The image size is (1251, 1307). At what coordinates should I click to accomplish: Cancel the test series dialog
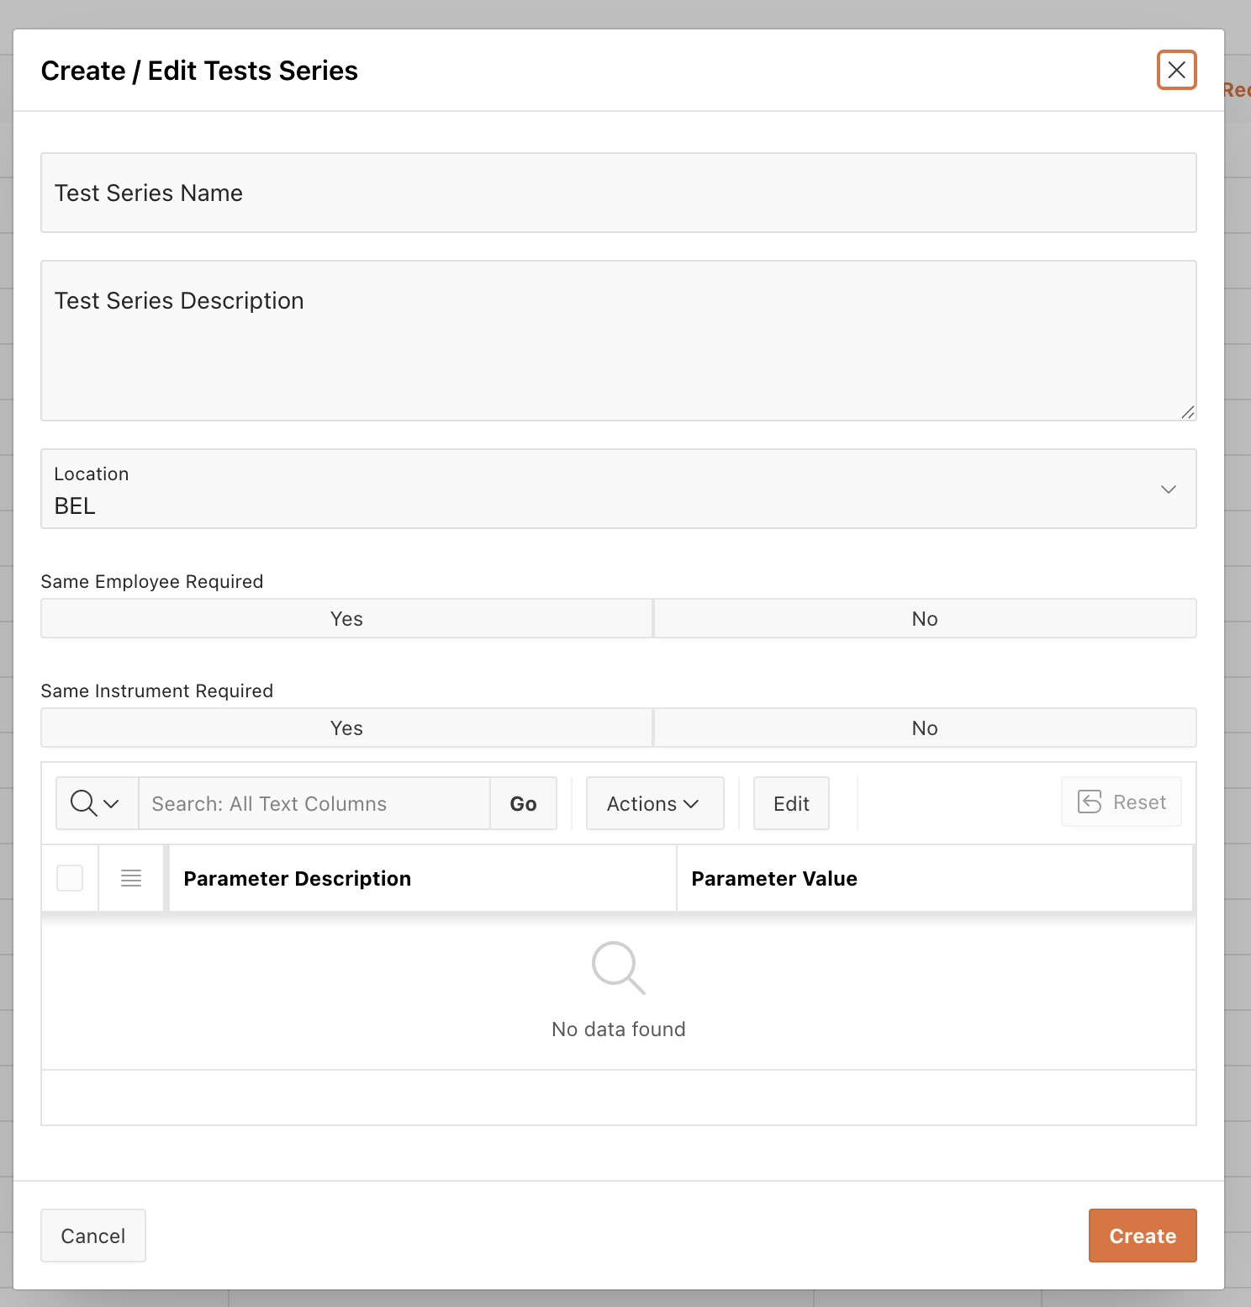[x=93, y=1236]
